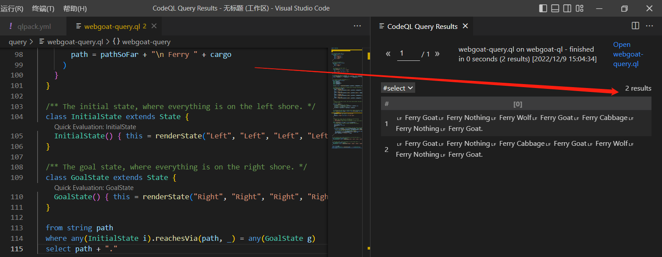
Task: Close the CodeQL Query Results tab
Action: 466,26
